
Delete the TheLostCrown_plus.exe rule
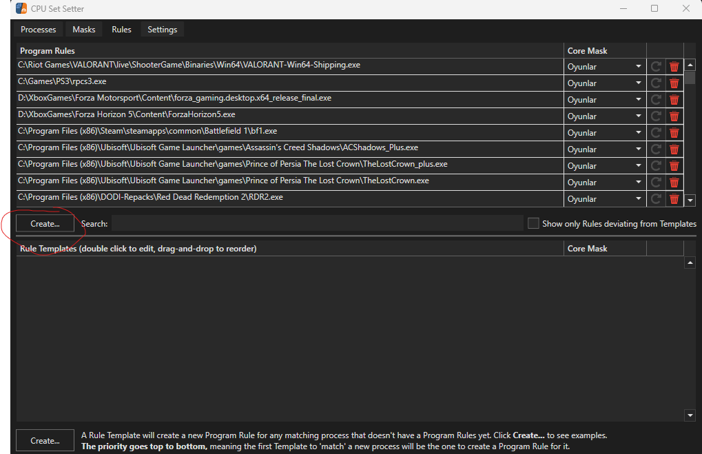click(x=674, y=166)
